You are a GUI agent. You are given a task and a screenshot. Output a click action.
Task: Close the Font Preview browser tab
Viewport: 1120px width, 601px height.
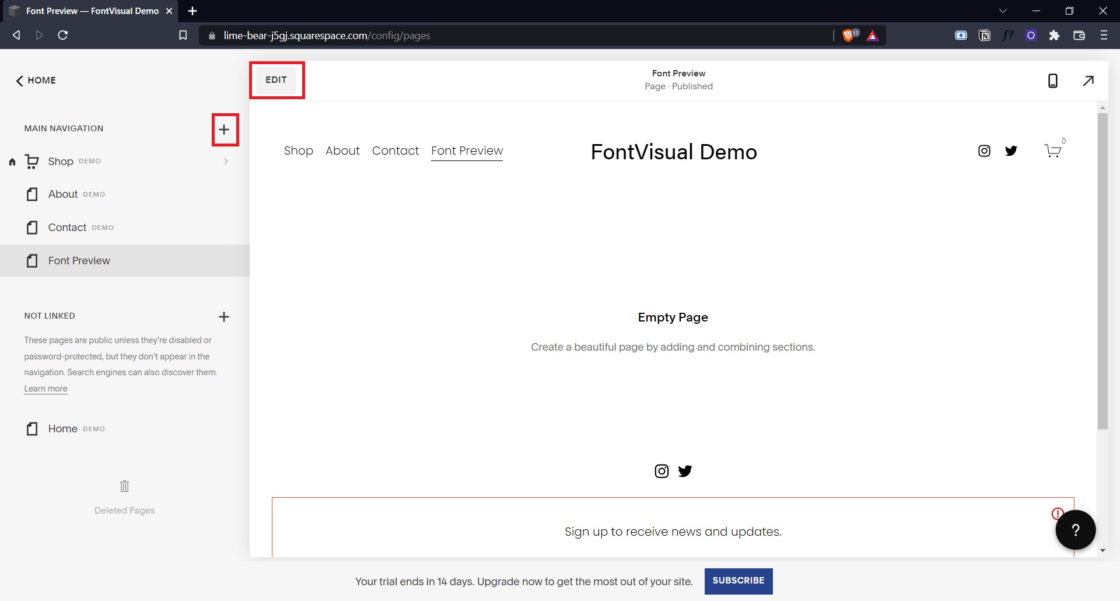tap(169, 11)
